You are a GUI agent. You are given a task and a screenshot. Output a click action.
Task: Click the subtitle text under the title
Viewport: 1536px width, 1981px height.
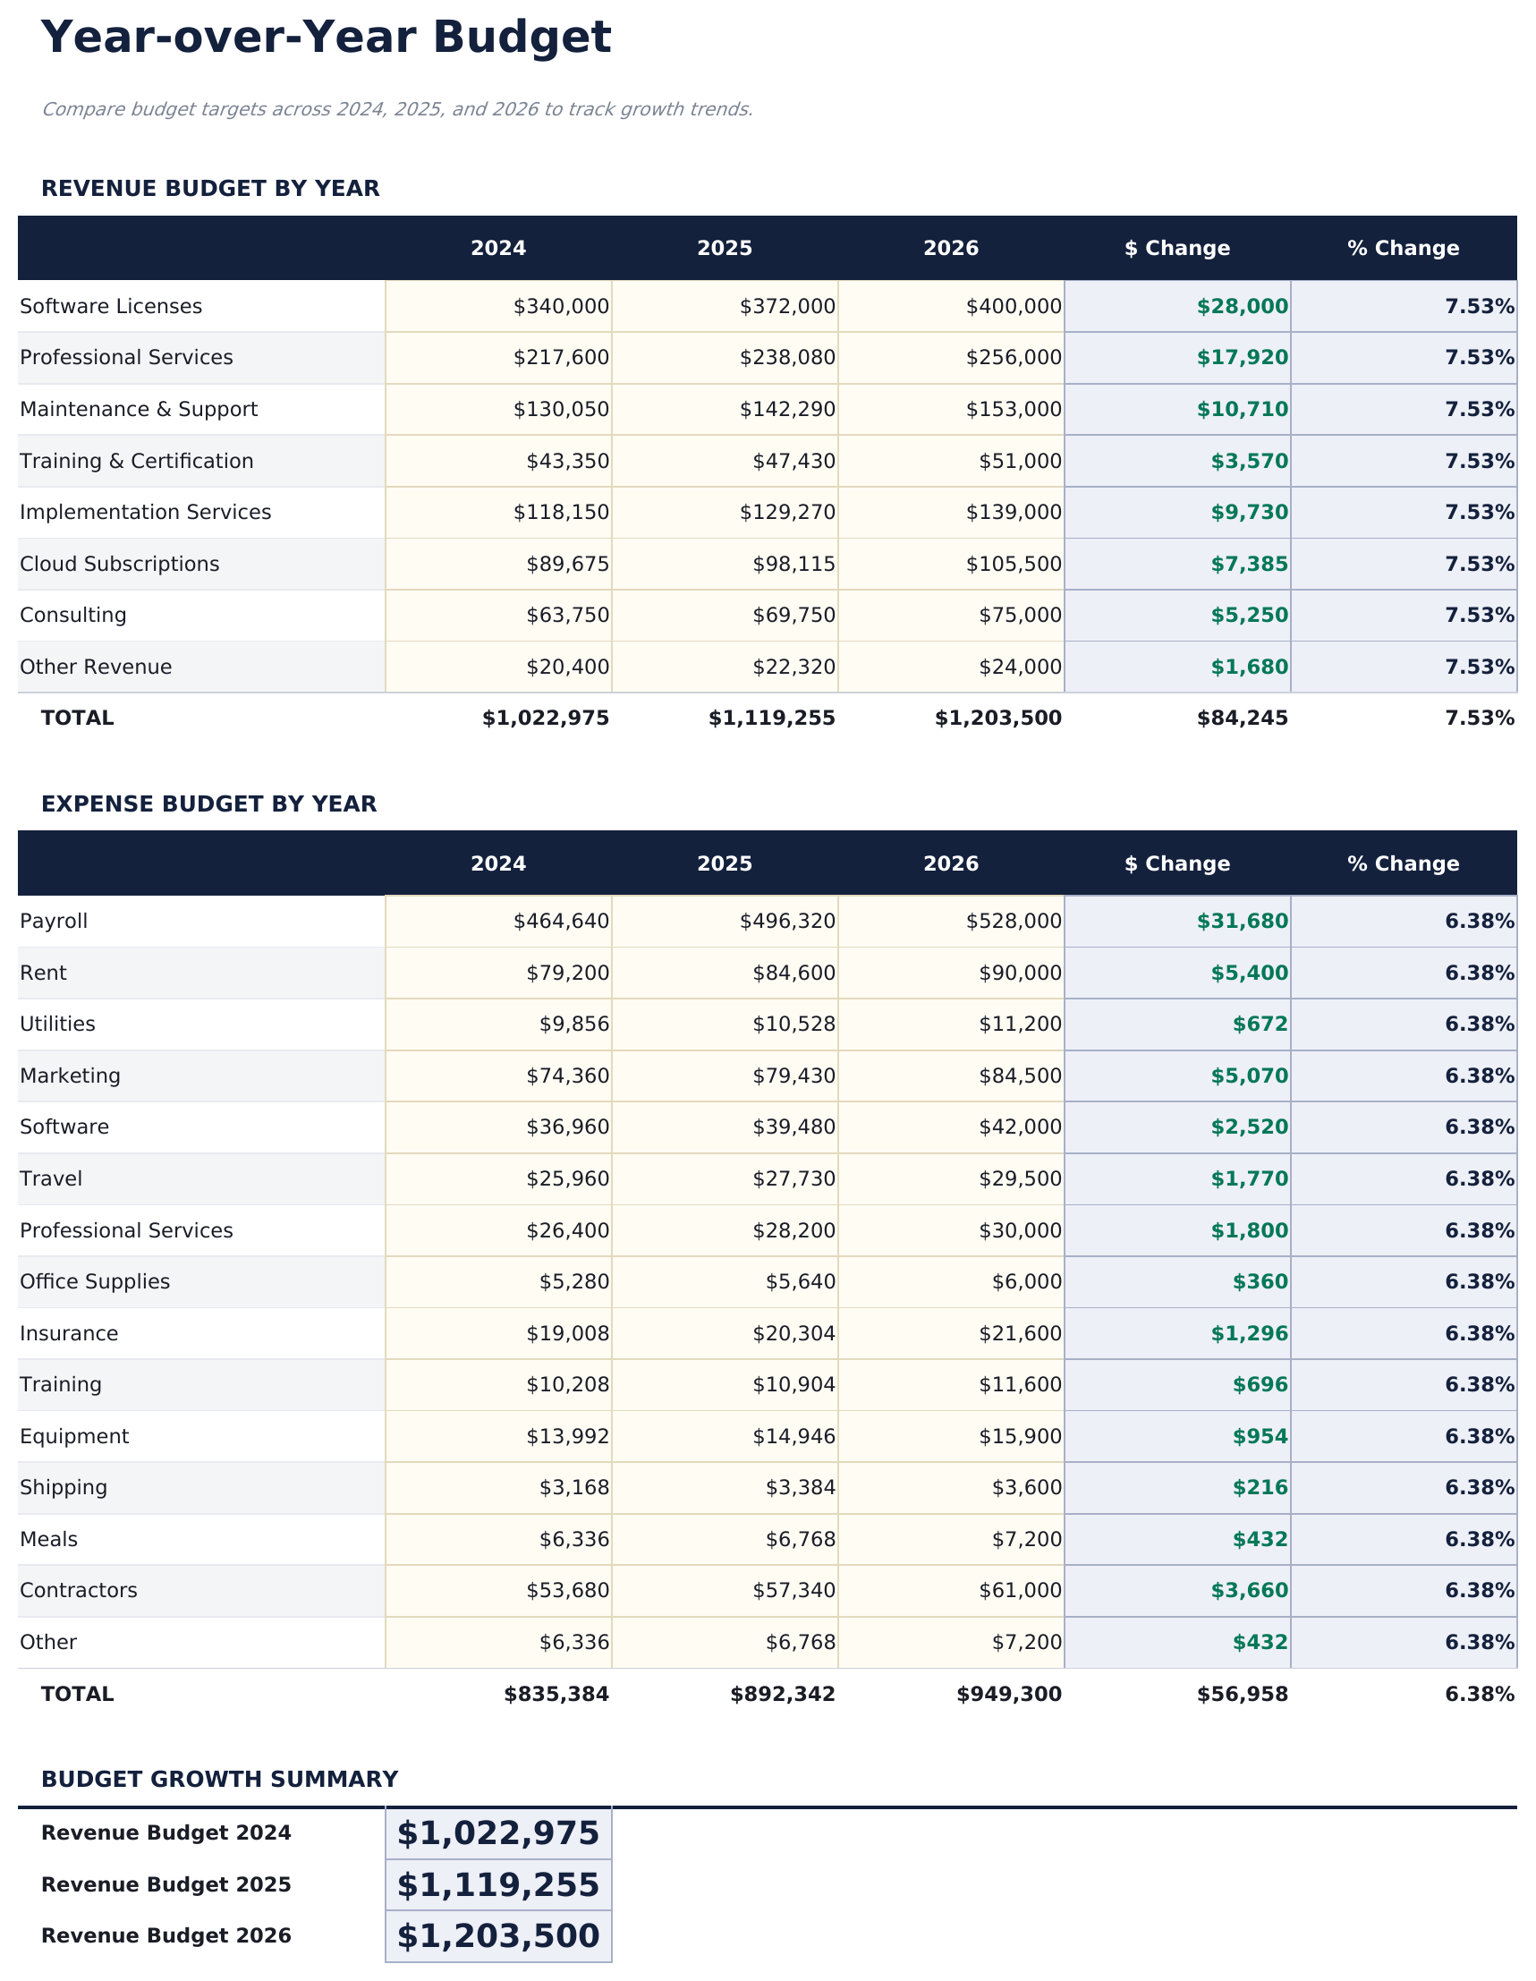pos(397,108)
